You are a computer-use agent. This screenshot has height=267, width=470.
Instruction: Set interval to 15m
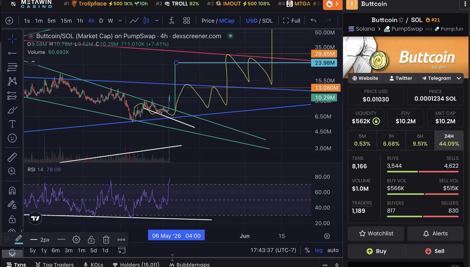point(66,21)
